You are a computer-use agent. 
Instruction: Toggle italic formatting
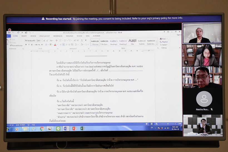(x=29, y=45)
